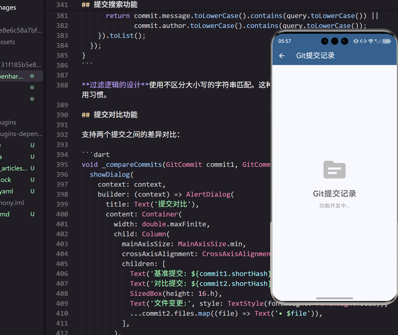The image size is (398, 335).
Task: Click the Wi-Fi icon in the phone status bar
Action: coord(371,41)
